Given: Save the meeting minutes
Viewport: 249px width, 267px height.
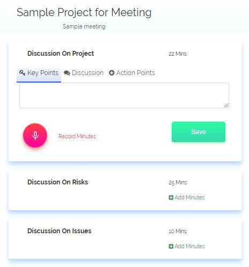Looking at the screenshot, I should point(199,132).
